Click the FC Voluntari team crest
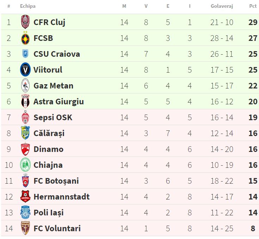Viewport: 259px width, 239px height. pos(25,228)
